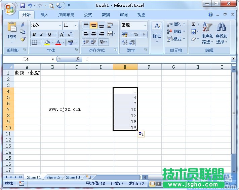Screen dimensions: 239x190
Task: Expand the number format dropdown showing 常规
Action: coord(145,25)
